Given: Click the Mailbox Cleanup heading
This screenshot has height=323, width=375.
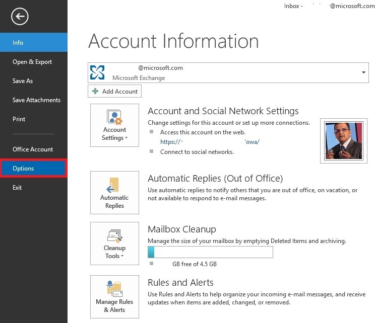Looking at the screenshot, I should point(182,229).
